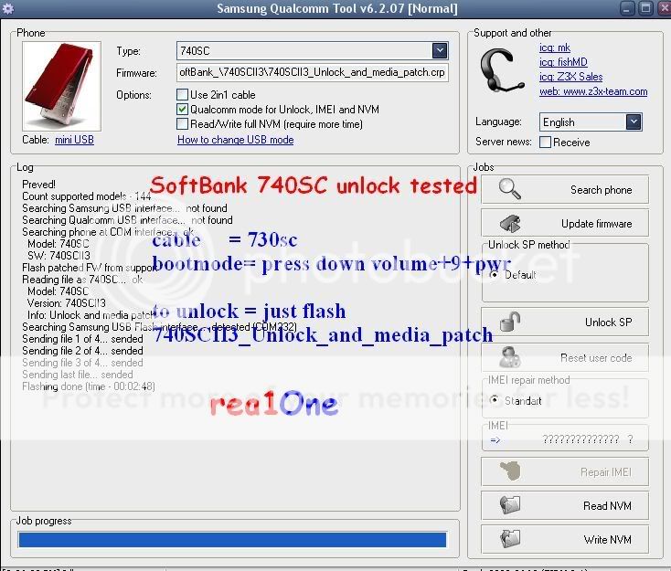Click the Update firmware chip icon

pos(510,223)
